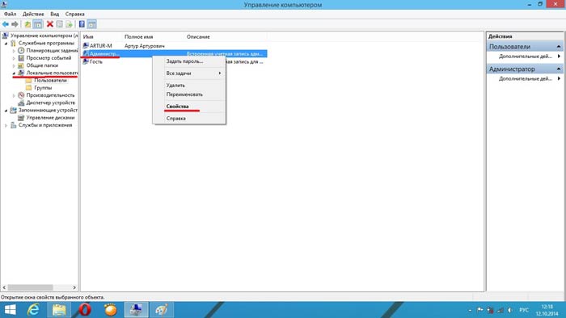Collapse the Администратор section in Actions pane
The height and width of the screenshot is (318, 566).
point(559,69)
